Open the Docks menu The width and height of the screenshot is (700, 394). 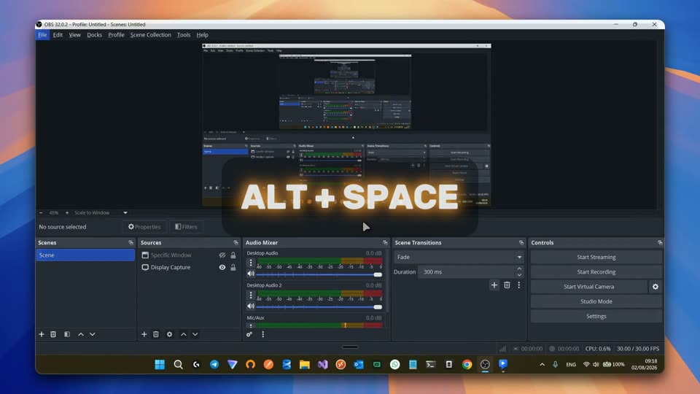94,35
